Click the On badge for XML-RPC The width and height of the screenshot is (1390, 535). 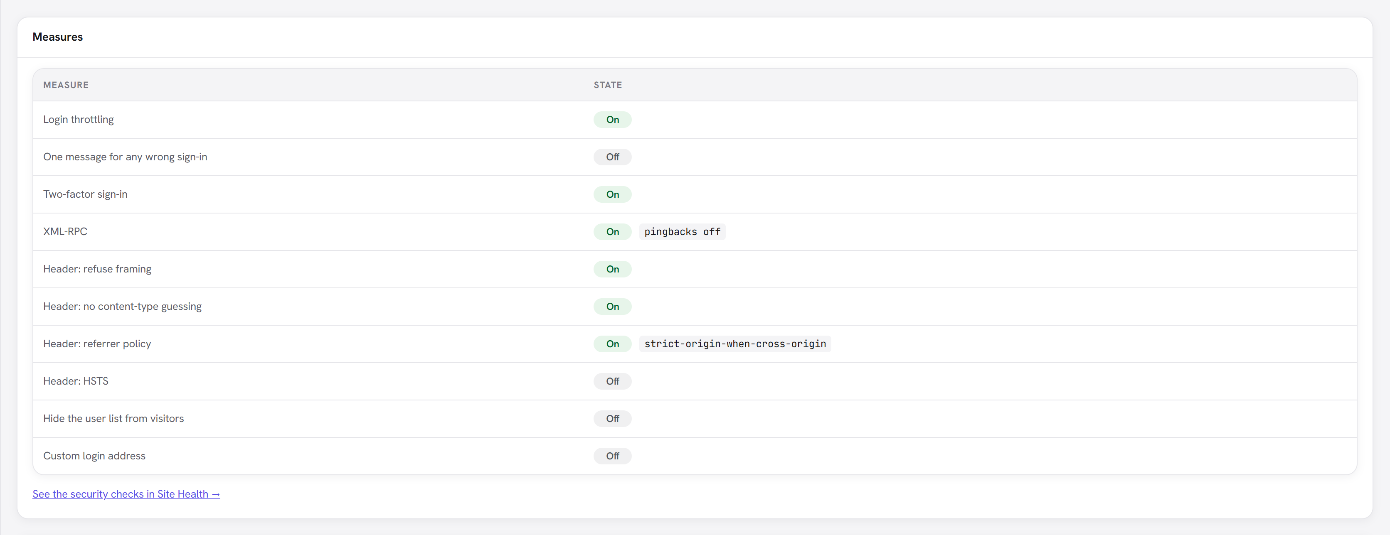(612, 231)
